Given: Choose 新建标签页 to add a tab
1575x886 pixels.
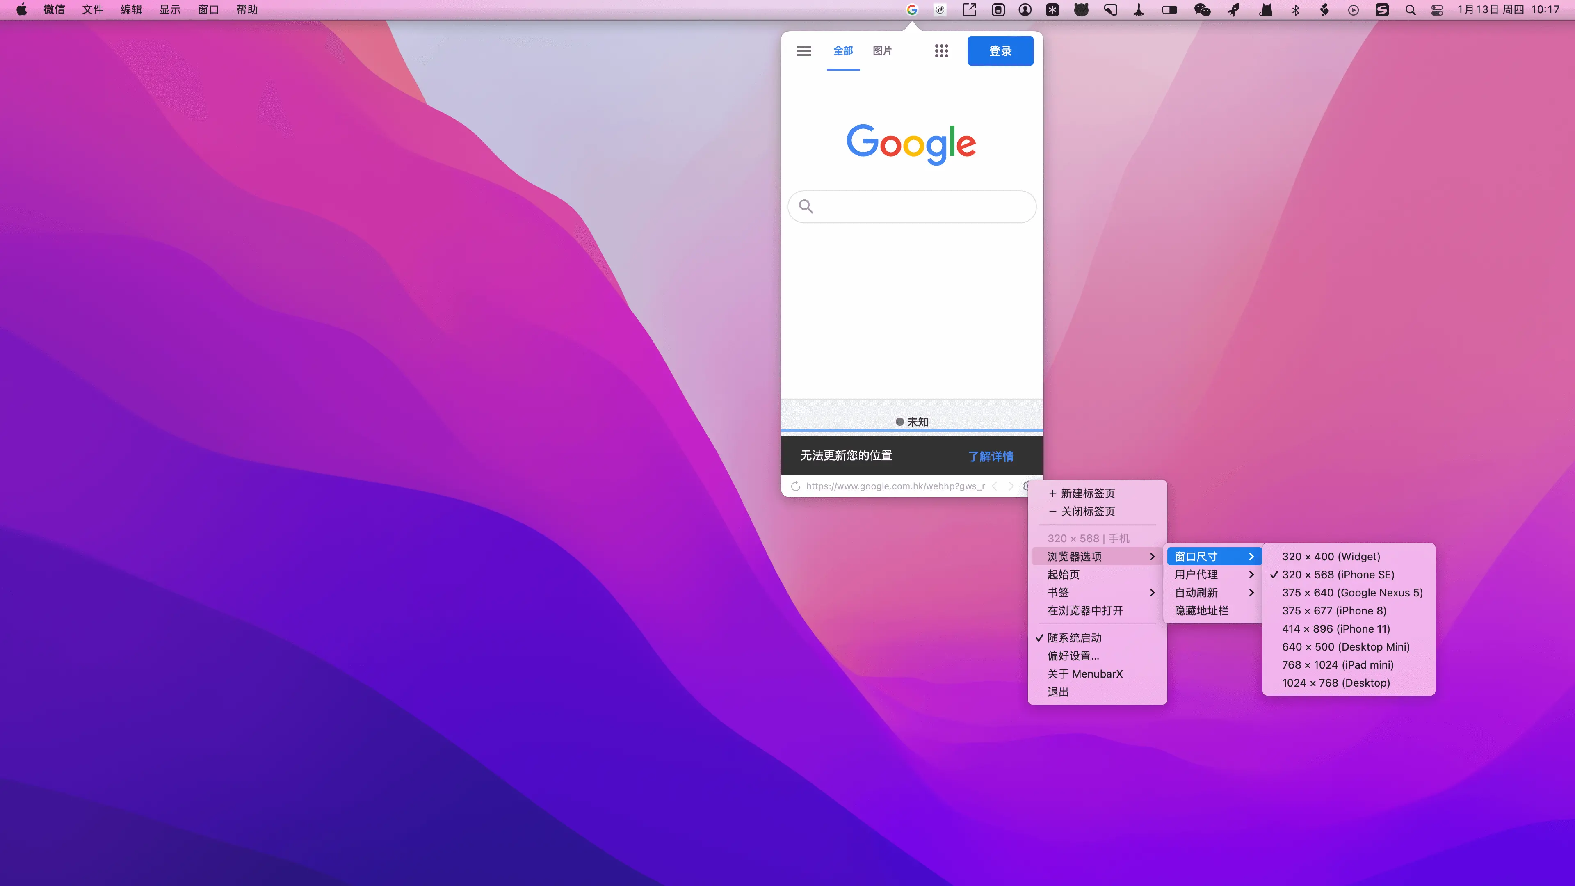Looking at the screenshot, I should 1098,493.
